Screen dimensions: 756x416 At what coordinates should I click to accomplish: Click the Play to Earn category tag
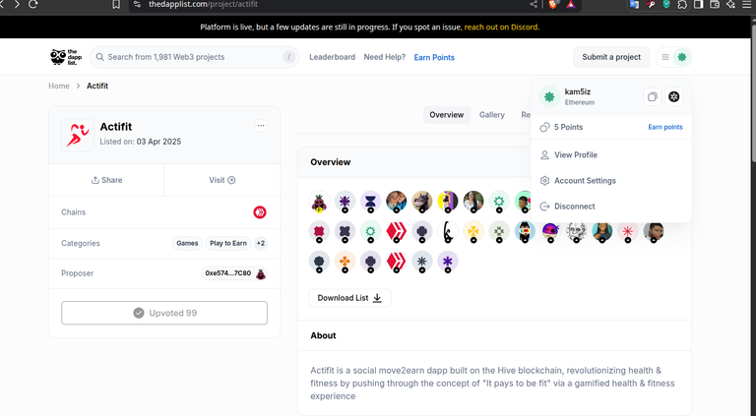(228, 243)
